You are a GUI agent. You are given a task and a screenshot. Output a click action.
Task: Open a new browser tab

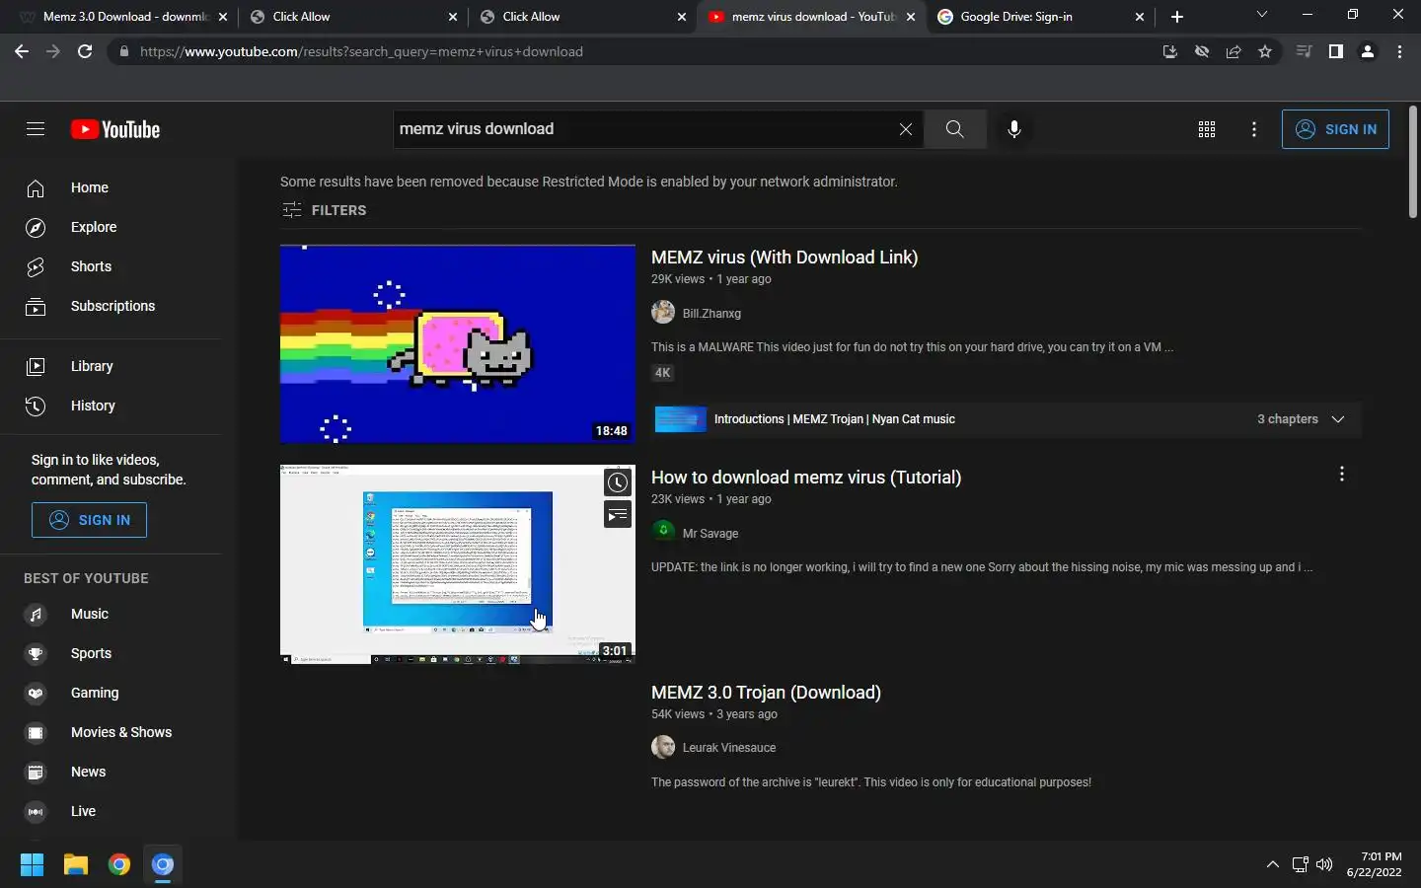coord(1177,17)
